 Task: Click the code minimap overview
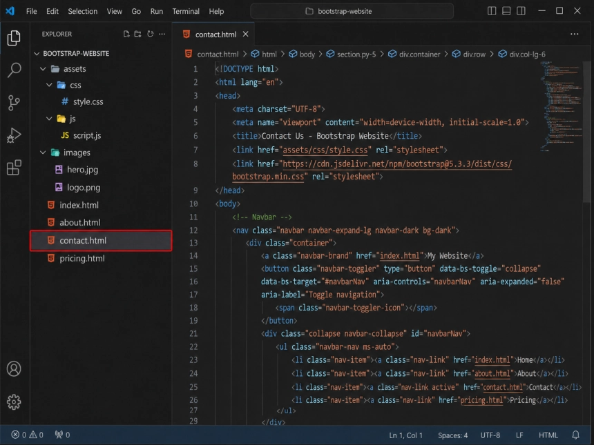pyautogui.click(x=561, y=106)
